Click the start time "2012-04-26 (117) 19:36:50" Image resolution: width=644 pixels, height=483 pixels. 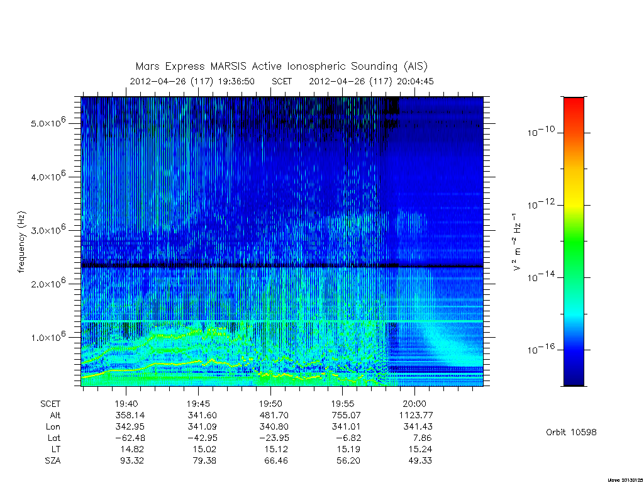point(192,81)
